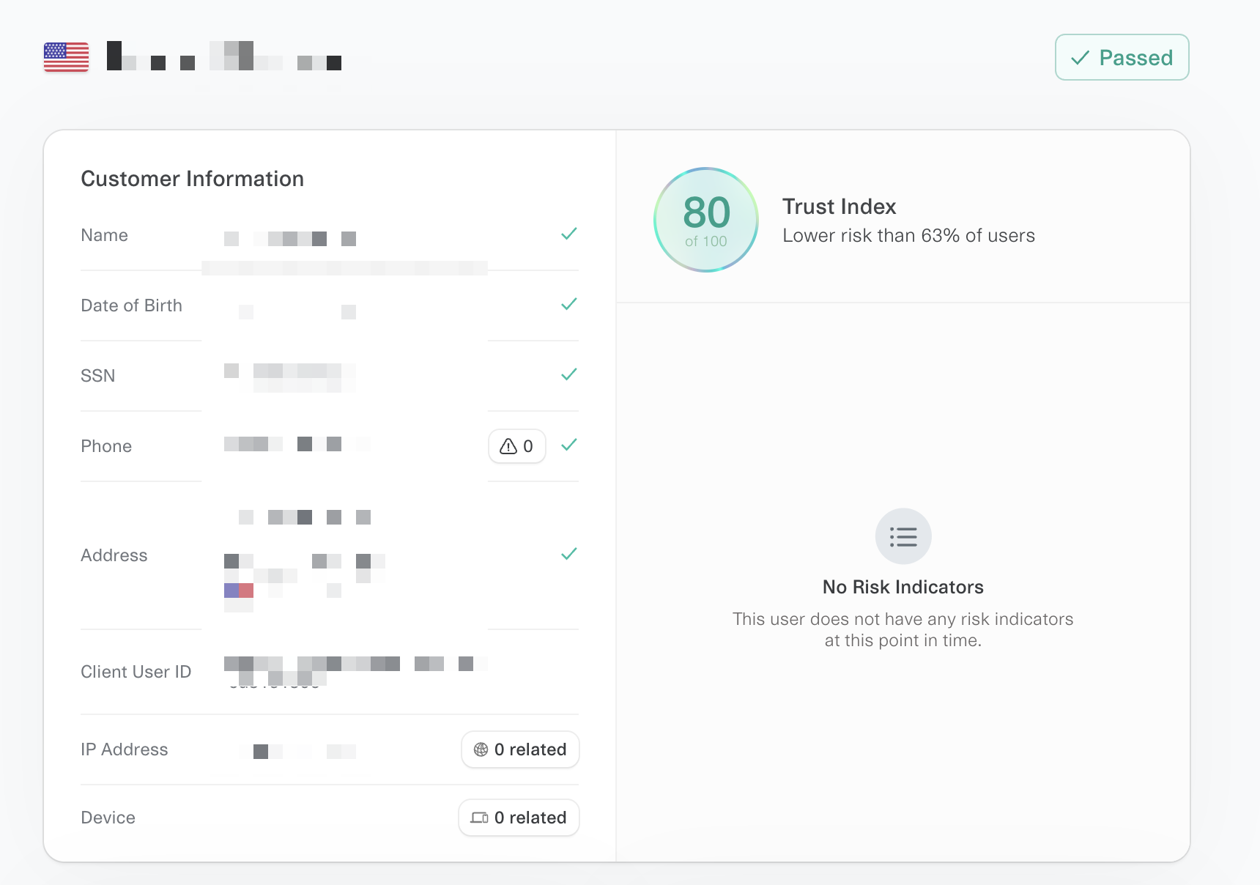
Task: Click the Device row label
Action: tap(108, 818)
